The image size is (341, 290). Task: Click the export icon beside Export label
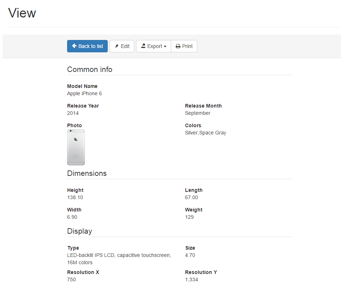pyautogui.click(x=143, y=46)
